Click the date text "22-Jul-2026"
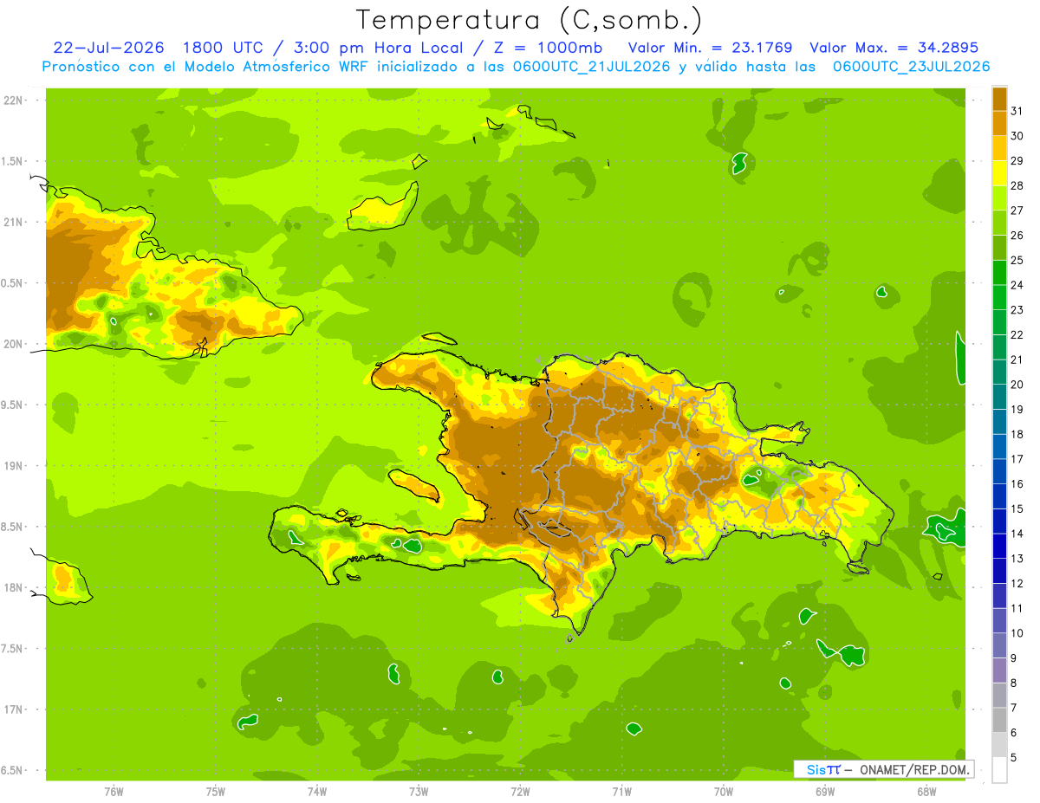This screenshot has height=803, width=1040. pos(108,48)
